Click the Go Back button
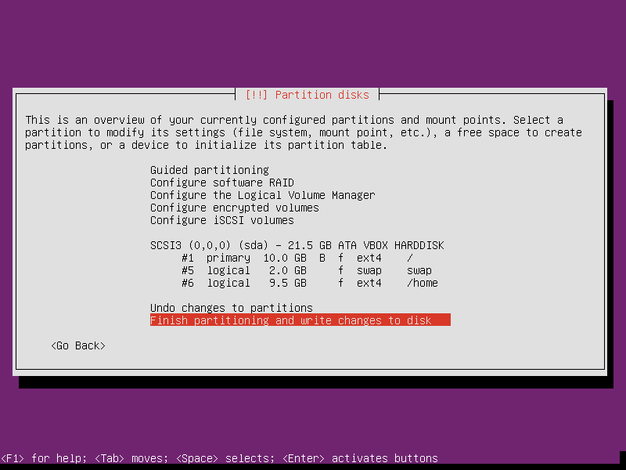 coord(78,345)
